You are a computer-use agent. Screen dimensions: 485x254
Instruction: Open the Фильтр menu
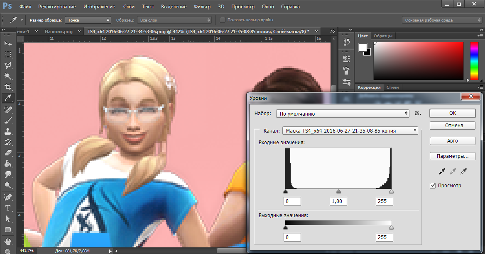tap(202, 7)
